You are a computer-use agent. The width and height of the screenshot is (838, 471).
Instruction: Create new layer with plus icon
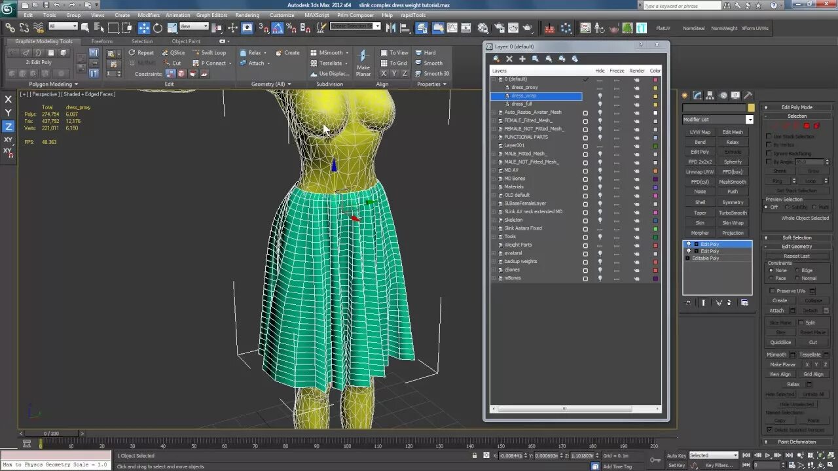pyautogui.click(x=522, y=59)
